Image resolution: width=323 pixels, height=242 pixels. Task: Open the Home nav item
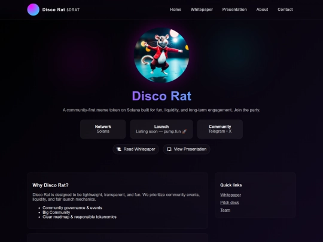pyautogui.click(x=175, y=10)
